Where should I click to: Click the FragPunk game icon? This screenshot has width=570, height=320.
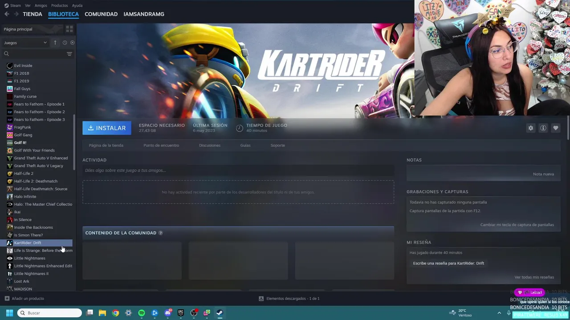click(x=10, y=127)
